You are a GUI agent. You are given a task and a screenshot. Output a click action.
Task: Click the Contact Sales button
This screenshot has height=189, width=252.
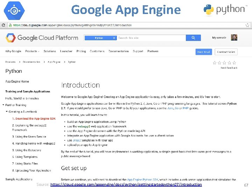point(226,52)
